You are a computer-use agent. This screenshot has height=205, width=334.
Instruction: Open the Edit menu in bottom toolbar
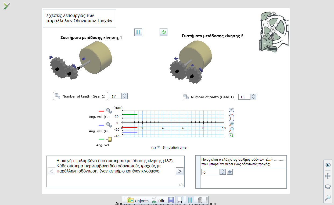tap(158, 200)
